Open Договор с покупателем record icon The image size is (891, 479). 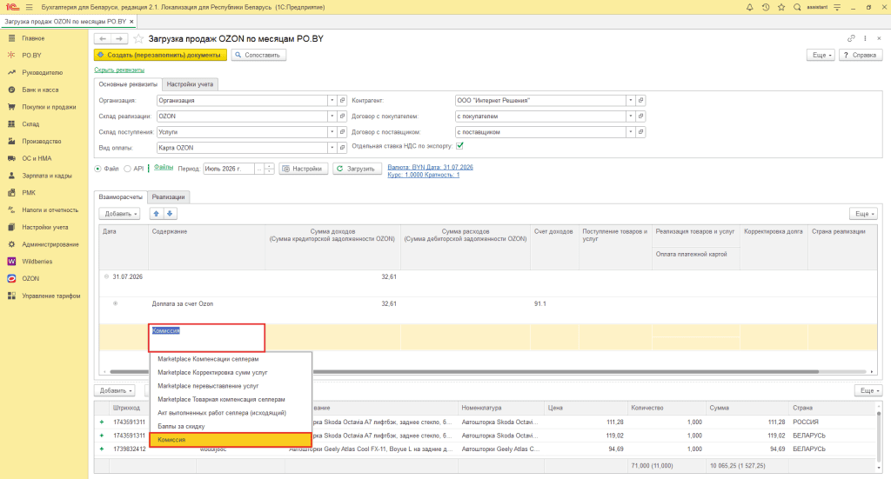click(x=640, y=116)
